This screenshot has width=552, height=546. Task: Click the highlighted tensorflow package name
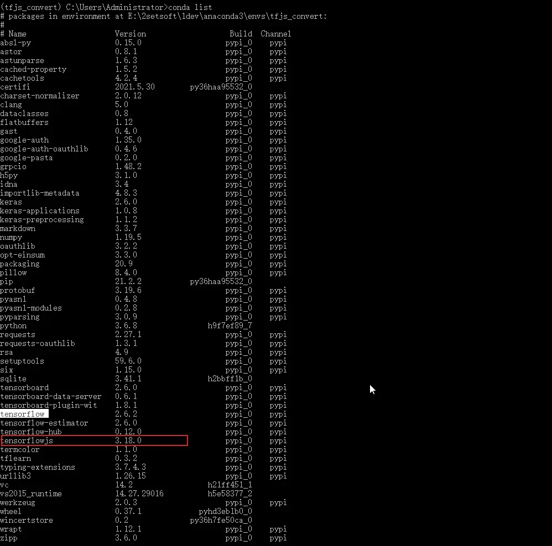click(x=23, y=414)
